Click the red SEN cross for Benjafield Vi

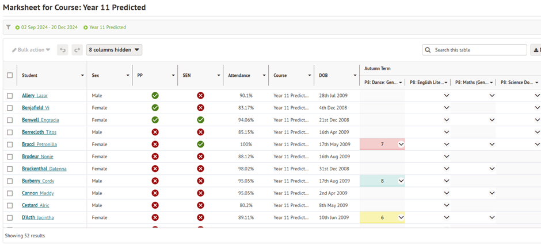click(x=200, y=108)
